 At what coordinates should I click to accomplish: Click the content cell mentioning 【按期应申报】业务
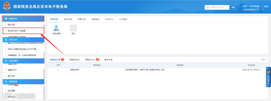(179, 70)
